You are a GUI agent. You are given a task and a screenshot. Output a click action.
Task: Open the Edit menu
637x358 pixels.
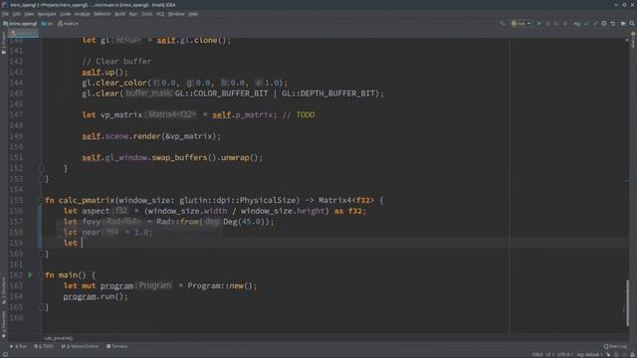tap(16, 14)
